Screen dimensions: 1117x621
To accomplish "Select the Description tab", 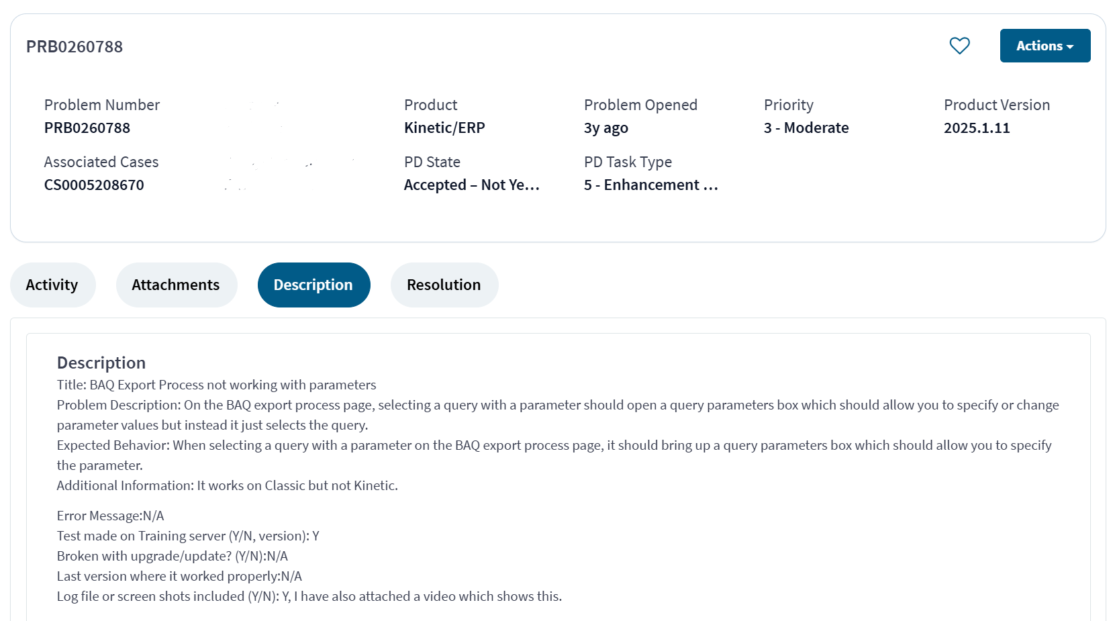I will pos(313,285).
